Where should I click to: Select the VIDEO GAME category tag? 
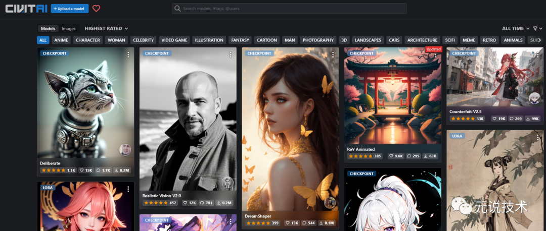[x=174, y=40]
